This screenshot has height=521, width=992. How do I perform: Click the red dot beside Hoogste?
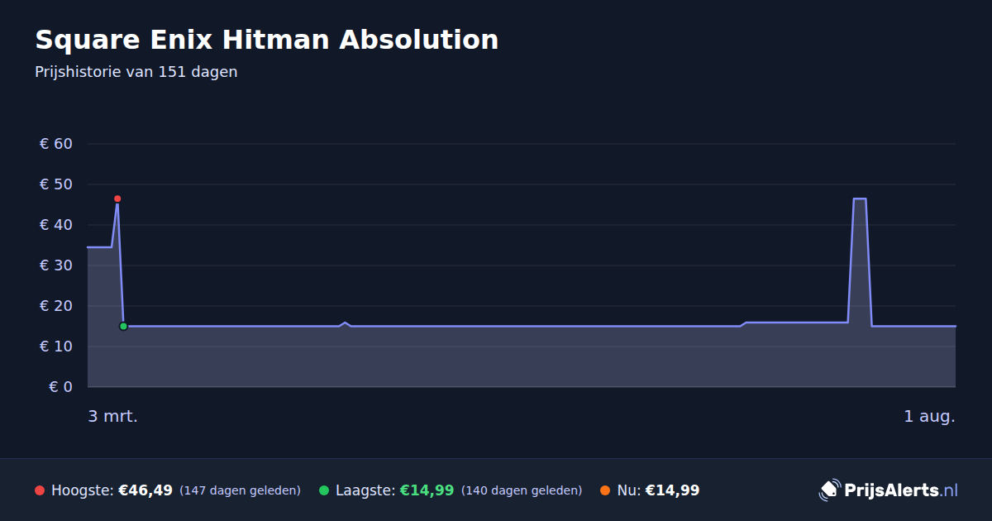pyautogui.click(x=40, y=490)
